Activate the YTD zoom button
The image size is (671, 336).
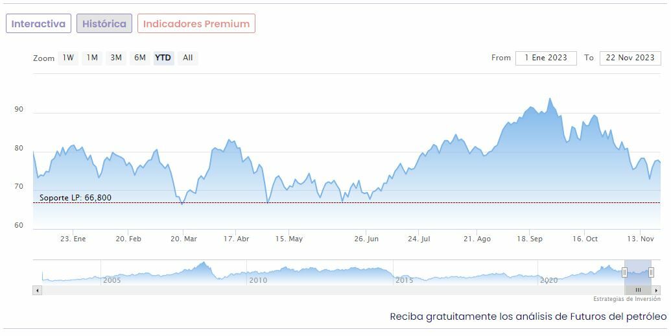coord(163,58)
